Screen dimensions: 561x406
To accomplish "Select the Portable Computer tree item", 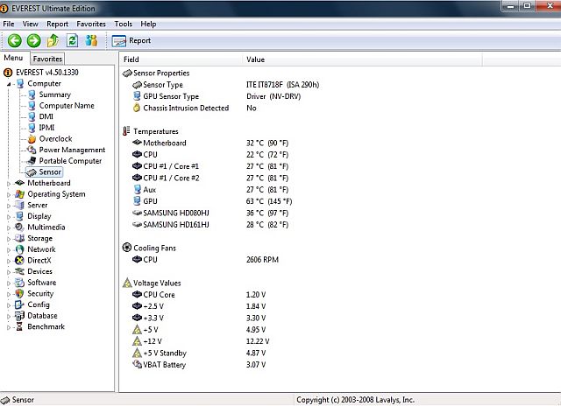I will (70, 161).
